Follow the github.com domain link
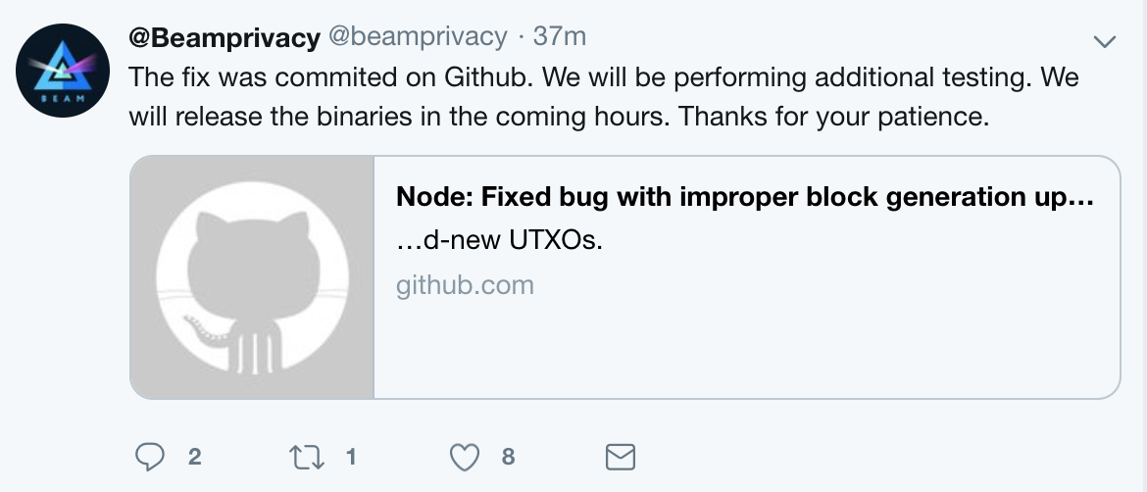 tap(466, 285)
